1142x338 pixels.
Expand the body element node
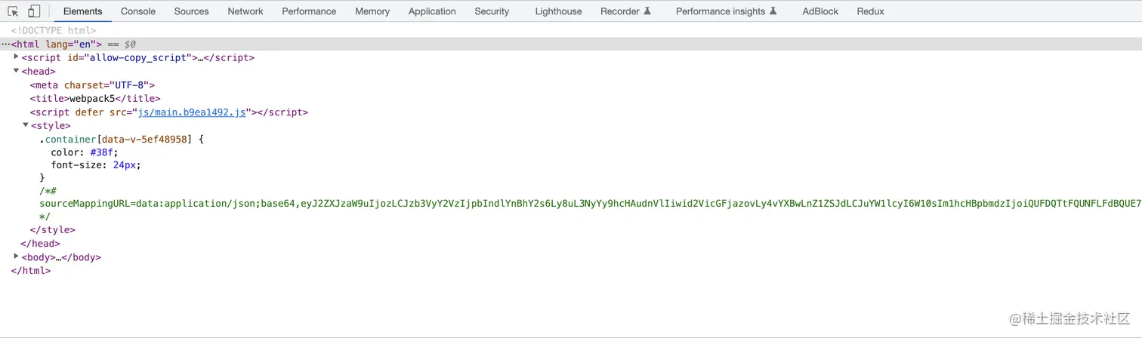[x=17, y=257]
